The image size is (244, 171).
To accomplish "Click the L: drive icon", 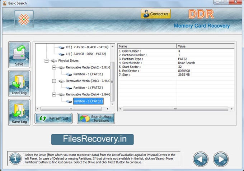I will [x=61, y=54].
